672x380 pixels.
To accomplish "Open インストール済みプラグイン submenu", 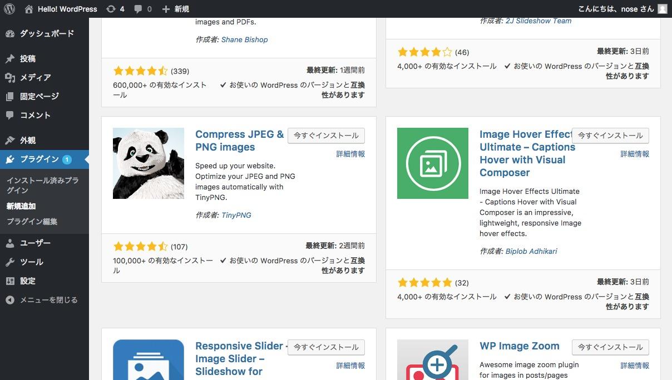I will 42,186.
